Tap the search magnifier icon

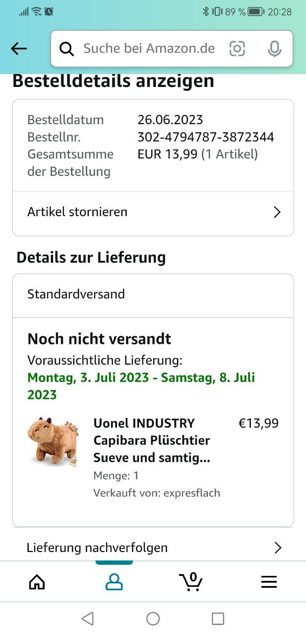[x=66, y=49]
